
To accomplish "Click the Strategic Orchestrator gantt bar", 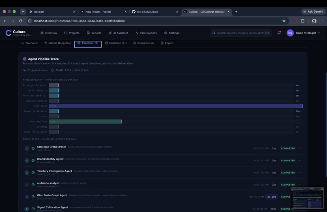I will click(x=54, y=85).
